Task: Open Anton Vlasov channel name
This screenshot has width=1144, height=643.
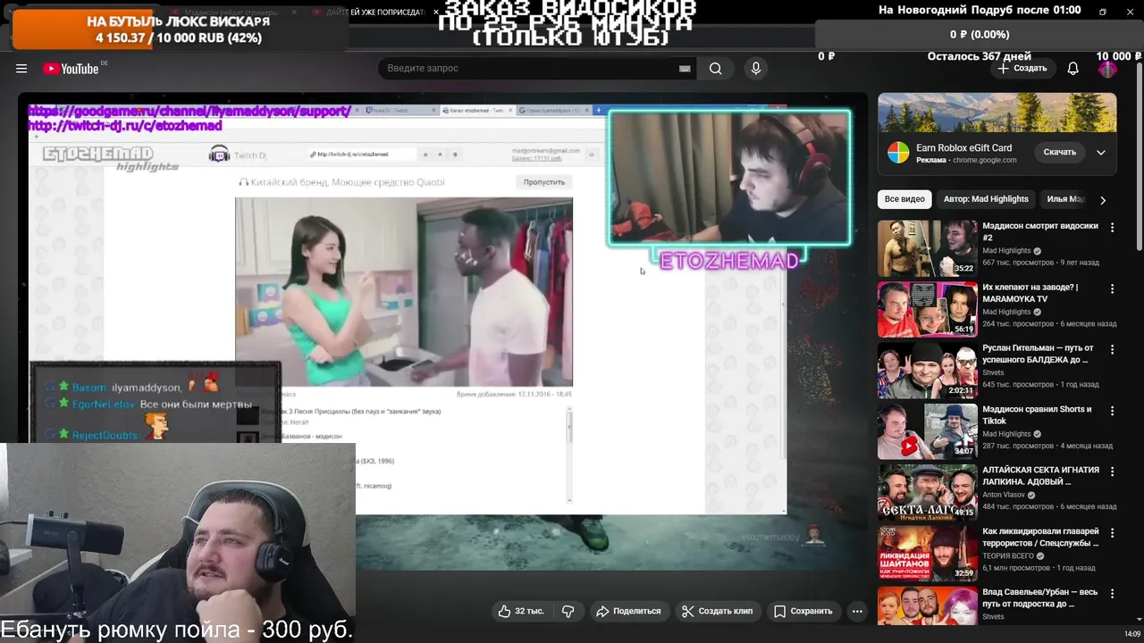Action: point(1005,495)
